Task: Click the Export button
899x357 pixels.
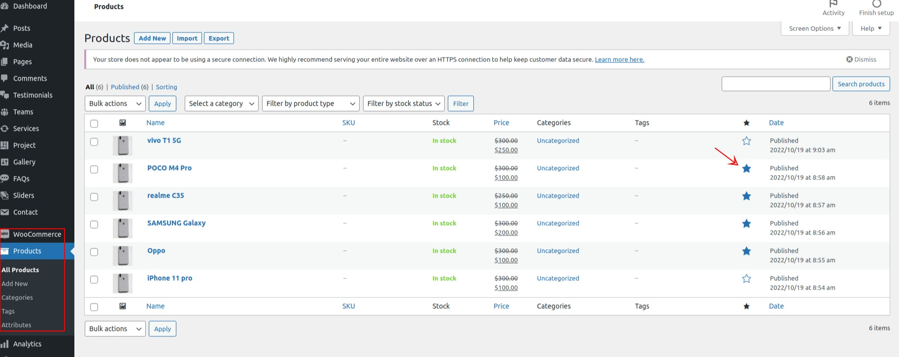Action: point(219,38)
